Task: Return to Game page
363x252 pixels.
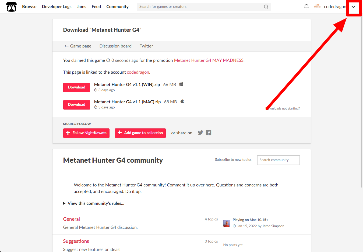Action: point(78,46)
